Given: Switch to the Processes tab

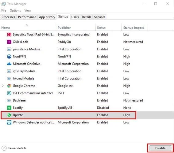Looking at the screenshot, I should [8, 17].
